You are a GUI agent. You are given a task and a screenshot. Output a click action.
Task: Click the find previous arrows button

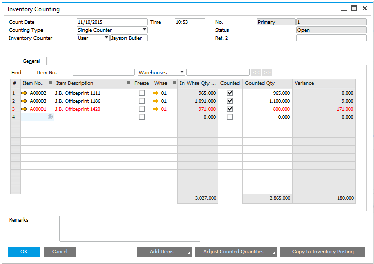[x=257, y=73]
